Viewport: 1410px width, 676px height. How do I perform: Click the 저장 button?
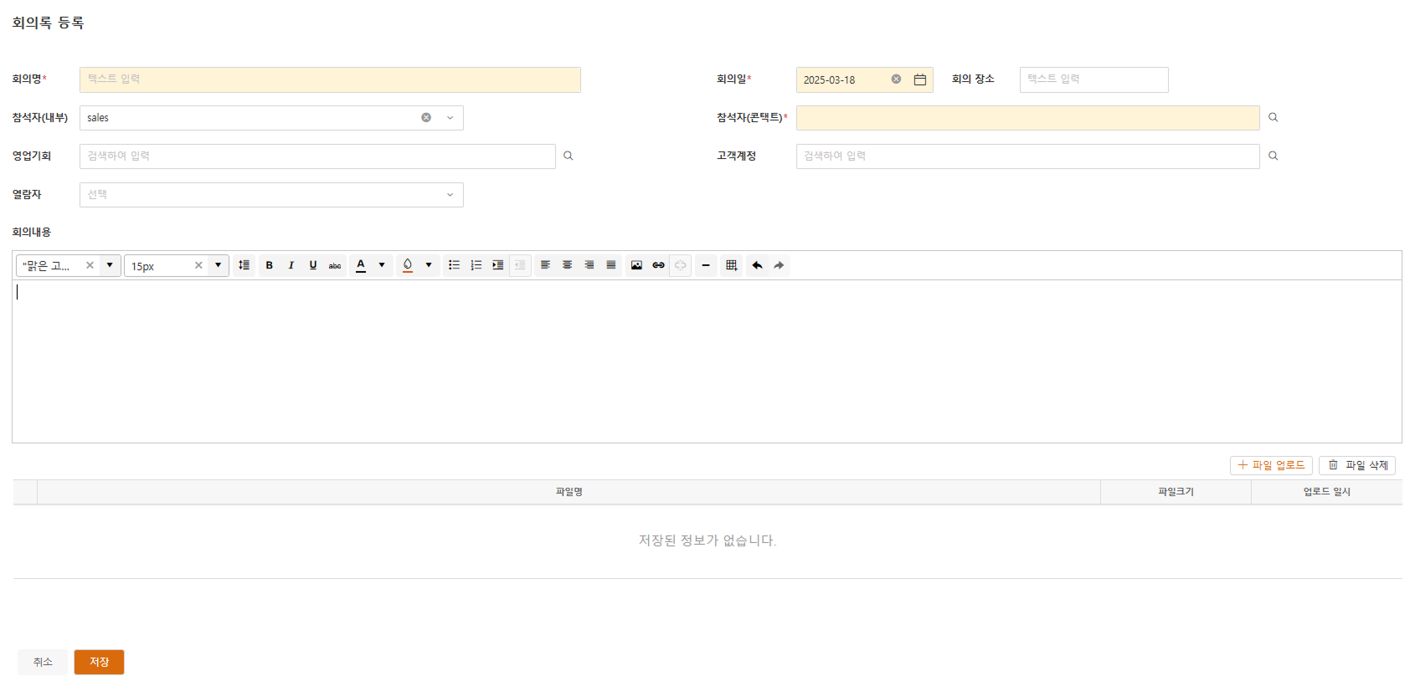point(99,662)
